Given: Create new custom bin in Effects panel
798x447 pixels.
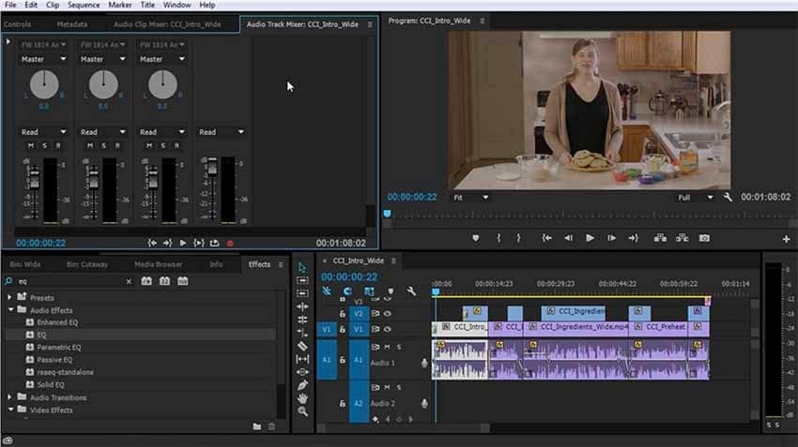Looking at the screenshot, I should pyautogui.click(x=257, y=426).
